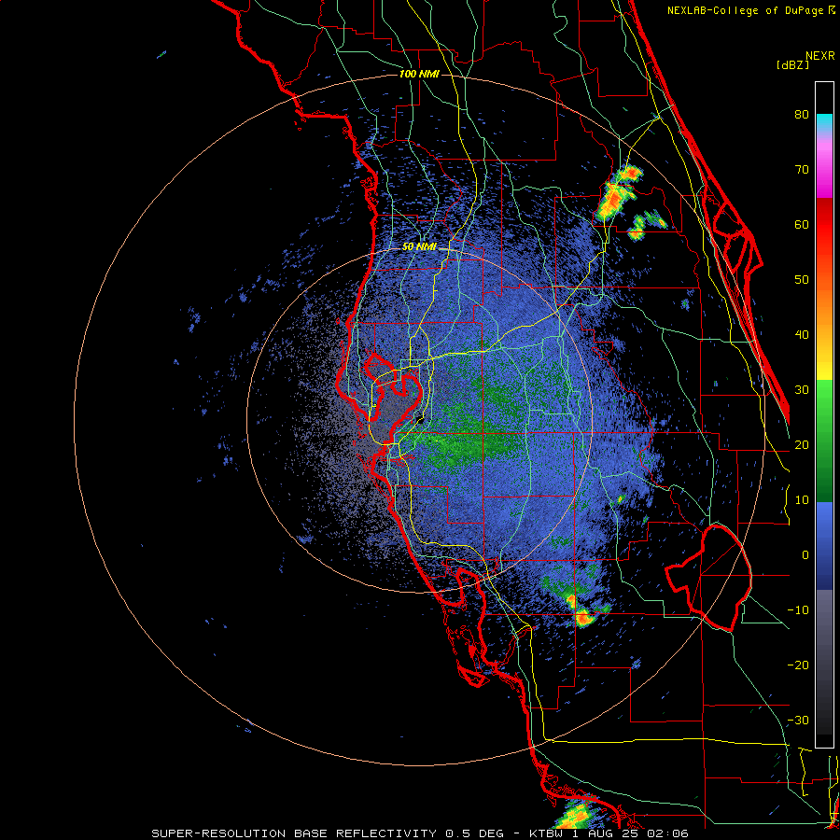Click the 80 value on dBZ scale
This screenshot has width=840, height=840.
click(x=802, y=115)
